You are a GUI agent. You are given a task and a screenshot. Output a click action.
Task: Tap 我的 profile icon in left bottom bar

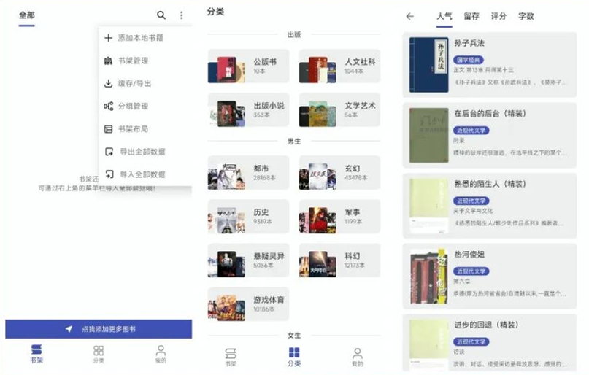coord(161,354)
